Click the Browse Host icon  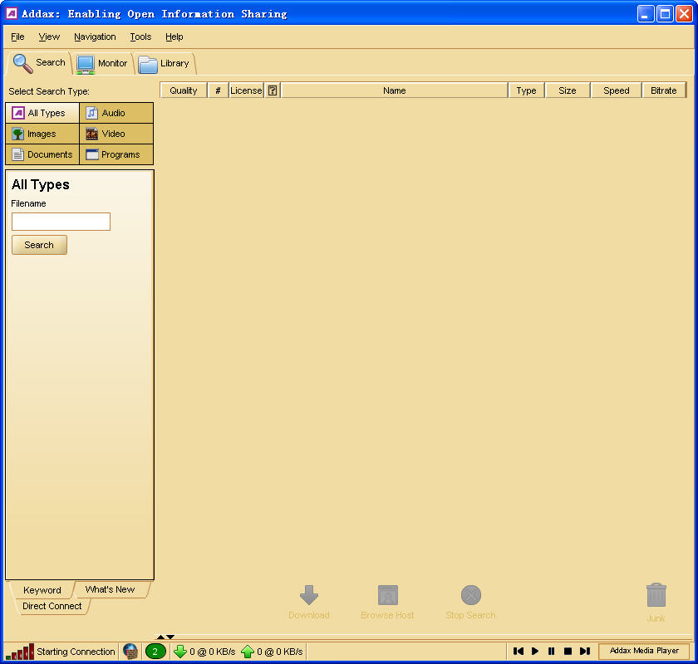[x=388, y=595]
